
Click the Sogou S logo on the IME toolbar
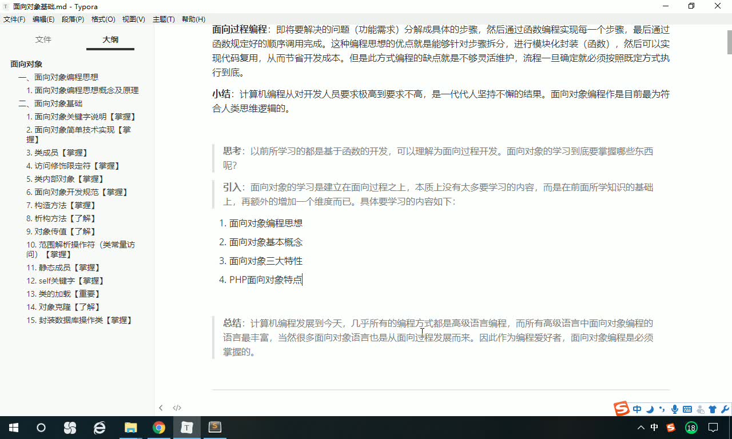tap(622, 409)
